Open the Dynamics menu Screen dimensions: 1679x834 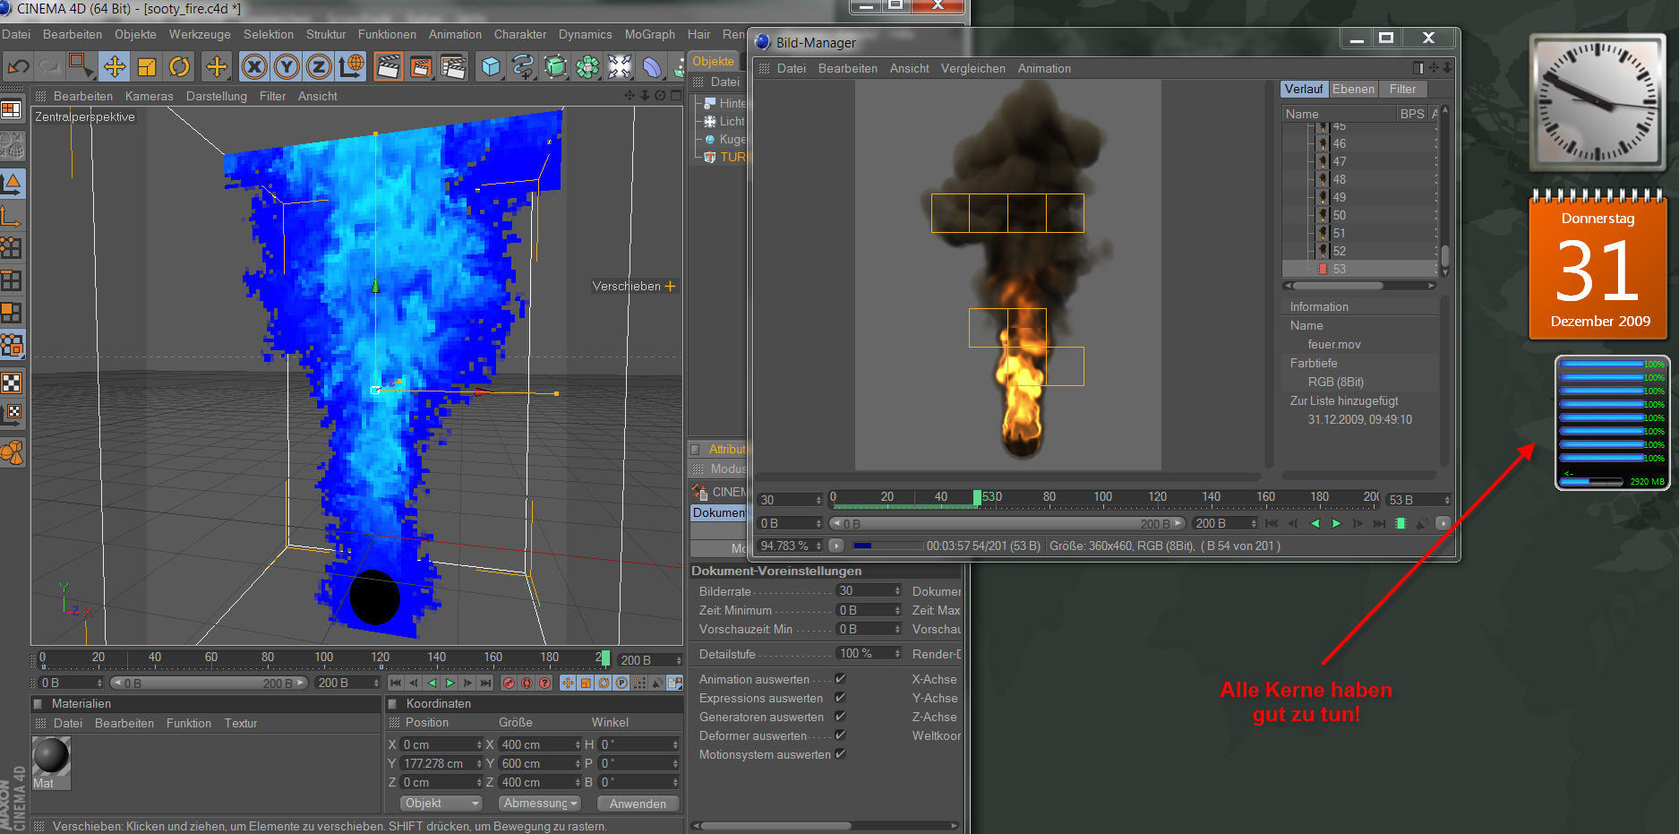pyautogui.click(x=586, y=34)
